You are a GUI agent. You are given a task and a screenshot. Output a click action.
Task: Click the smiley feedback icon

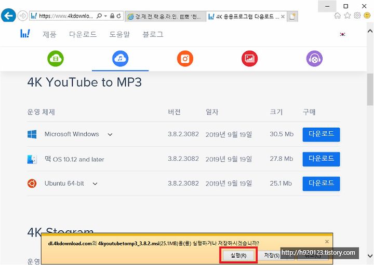tap(367, 16)
